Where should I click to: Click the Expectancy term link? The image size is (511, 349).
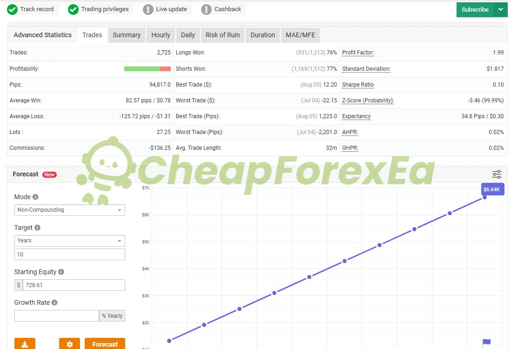tap(356, 116)
